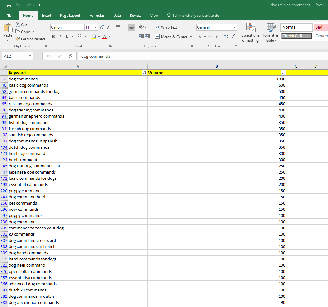Viewport: 328px width, 307px height.
Task: Click the Save icon in title bar
Action: (9, 5)
